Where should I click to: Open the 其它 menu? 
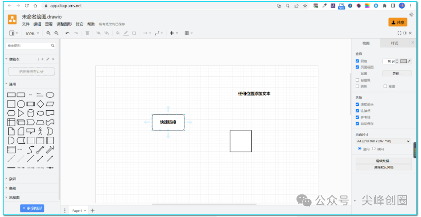80,24
